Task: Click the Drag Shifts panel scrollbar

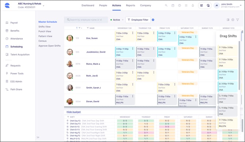Action: click(x=239, y=66)
